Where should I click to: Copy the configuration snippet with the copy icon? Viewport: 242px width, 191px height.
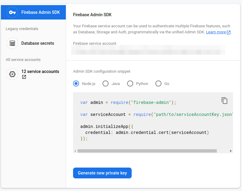pos(225,101)
